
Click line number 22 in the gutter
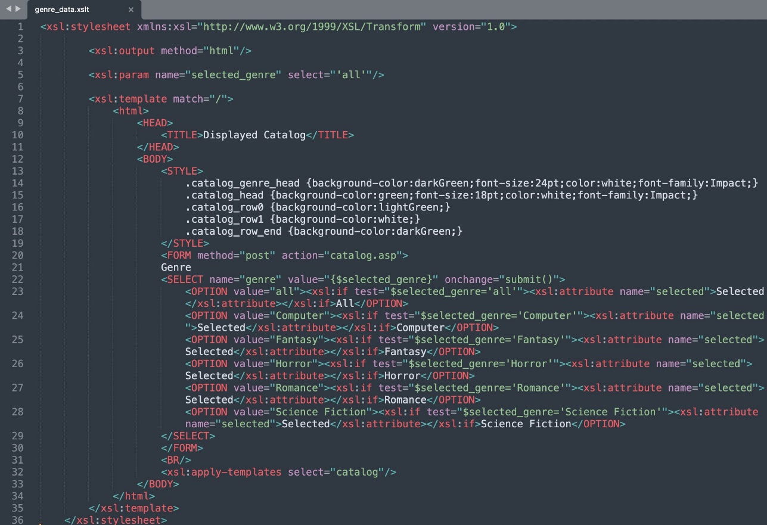coord(18,279)
